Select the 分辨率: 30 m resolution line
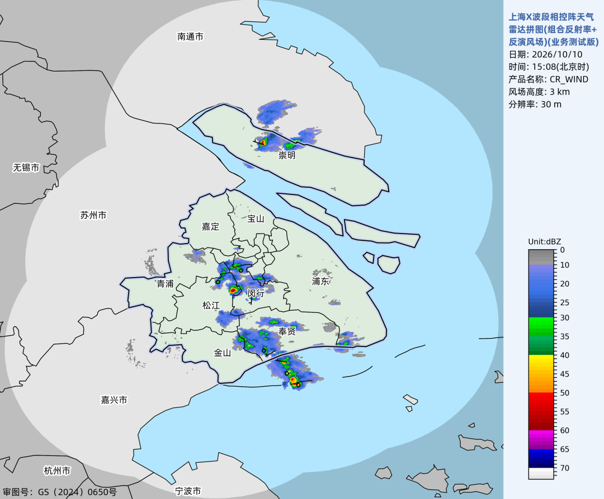 click(x=535, y=104)
